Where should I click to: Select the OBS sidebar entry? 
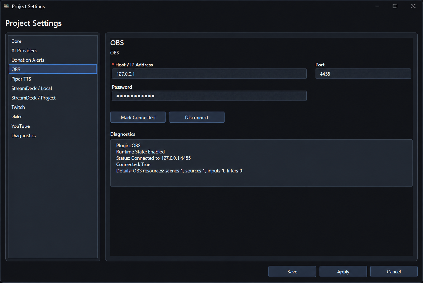[x=53, y=69]
